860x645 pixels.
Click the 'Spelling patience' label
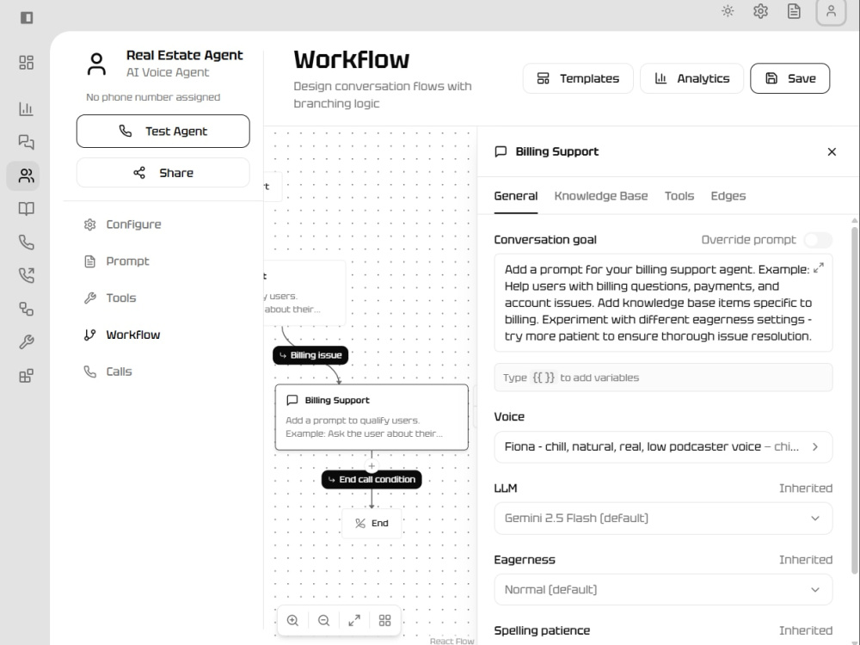pyautogui.click(x=542, y=630)
